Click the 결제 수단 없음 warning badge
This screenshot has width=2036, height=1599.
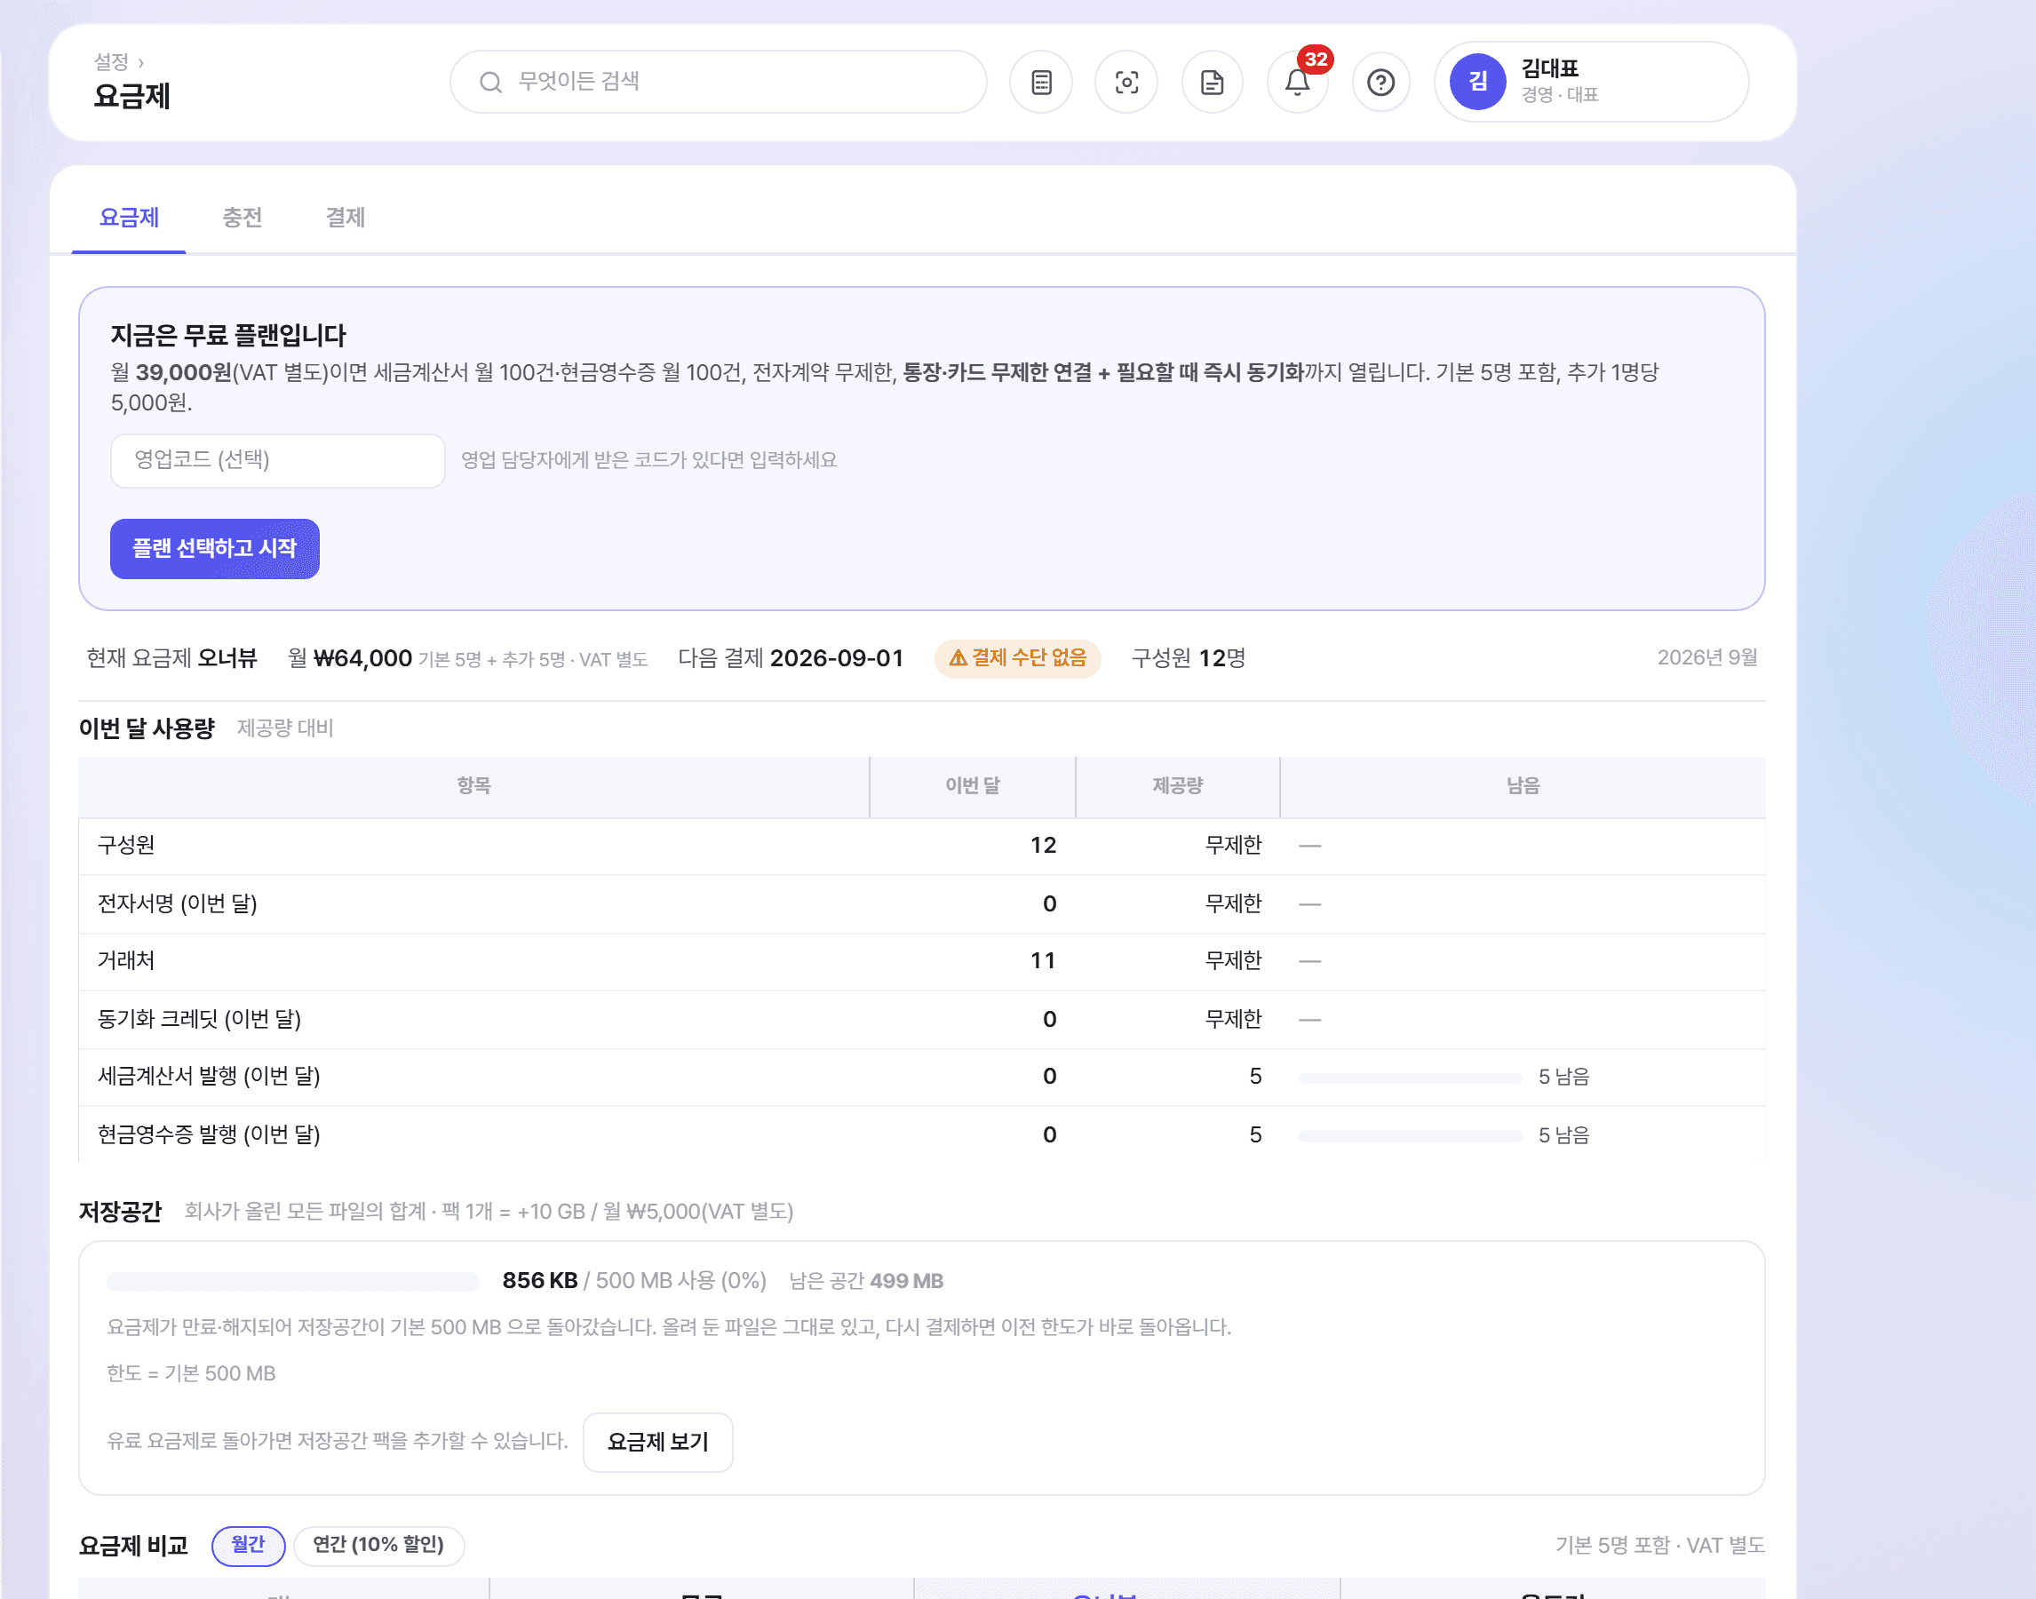pos(1017,658)
